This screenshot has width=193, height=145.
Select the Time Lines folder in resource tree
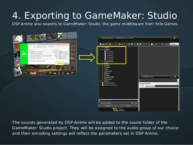[108, 71]
